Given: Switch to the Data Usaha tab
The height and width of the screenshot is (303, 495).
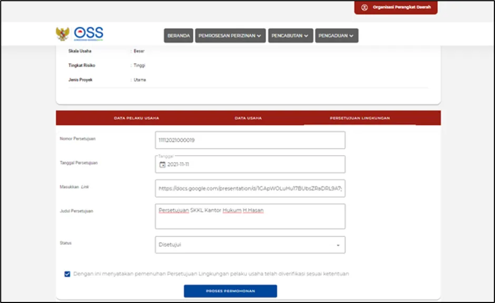Looking at the screenshot, I should coord(248,118).
